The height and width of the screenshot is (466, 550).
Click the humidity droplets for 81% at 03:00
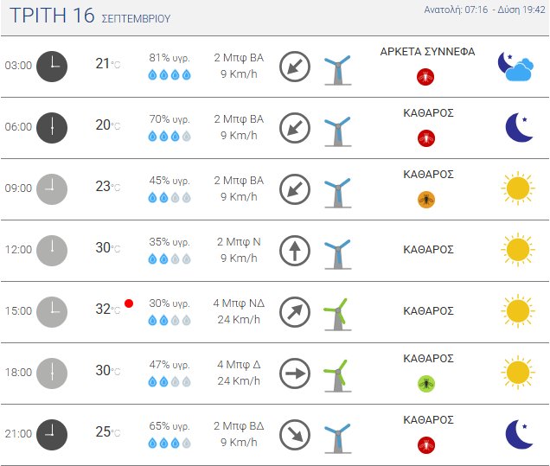[x=169, y=74]
